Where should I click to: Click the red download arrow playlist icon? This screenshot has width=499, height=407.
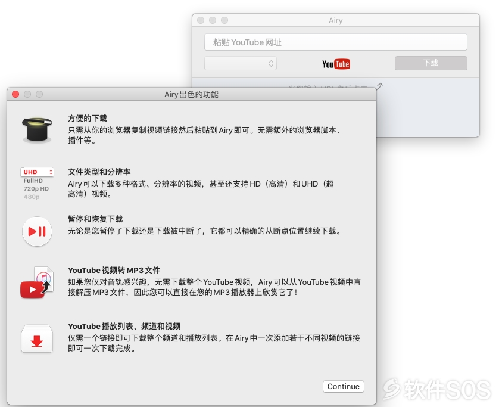[x=38, y=338]
